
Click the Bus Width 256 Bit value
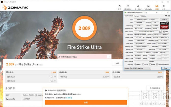[164, 46]
